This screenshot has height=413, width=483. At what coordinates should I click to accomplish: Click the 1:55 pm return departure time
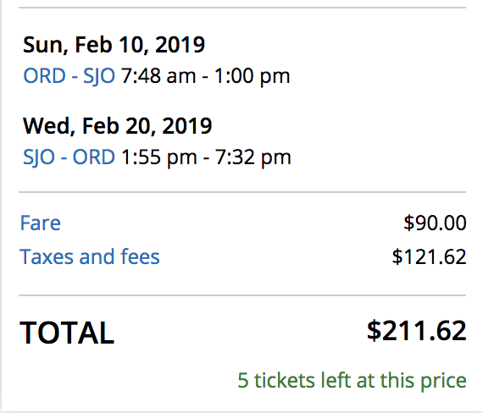159,157
